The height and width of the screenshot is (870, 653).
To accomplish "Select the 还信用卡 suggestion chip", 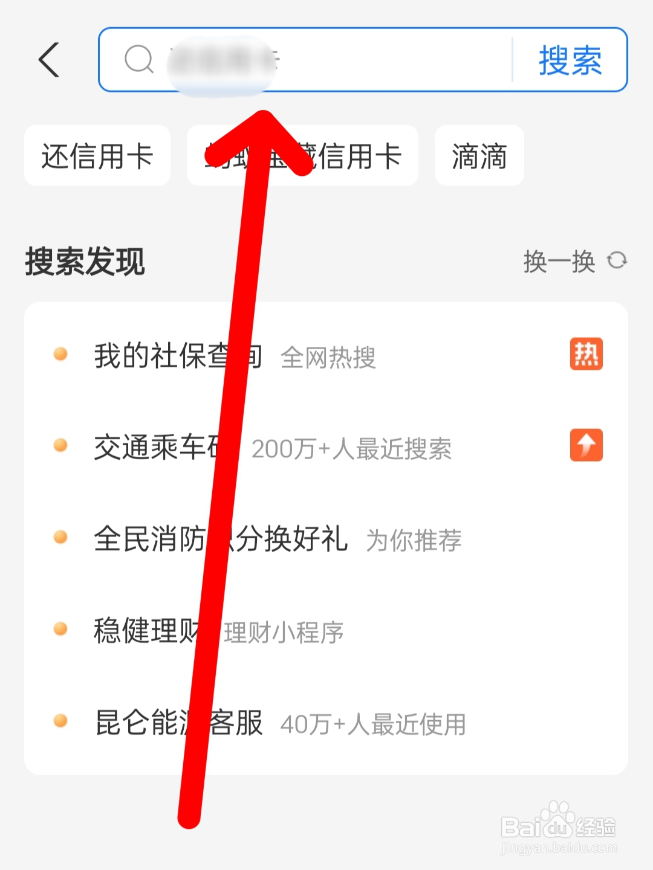I will click(97, 156).
